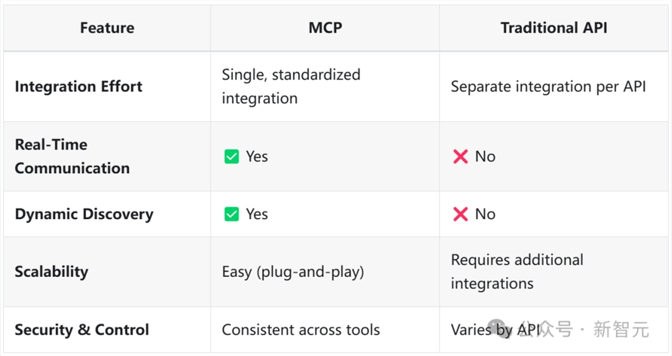
Task: Select the MCP column header
Action: [x=325, y=28]
